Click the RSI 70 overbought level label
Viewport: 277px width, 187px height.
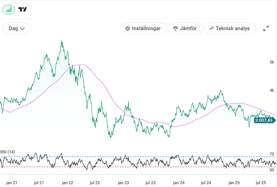tap(272, 154)
